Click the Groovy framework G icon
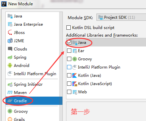The width and height of the screenshot is (146, 121). coord(75,59)
